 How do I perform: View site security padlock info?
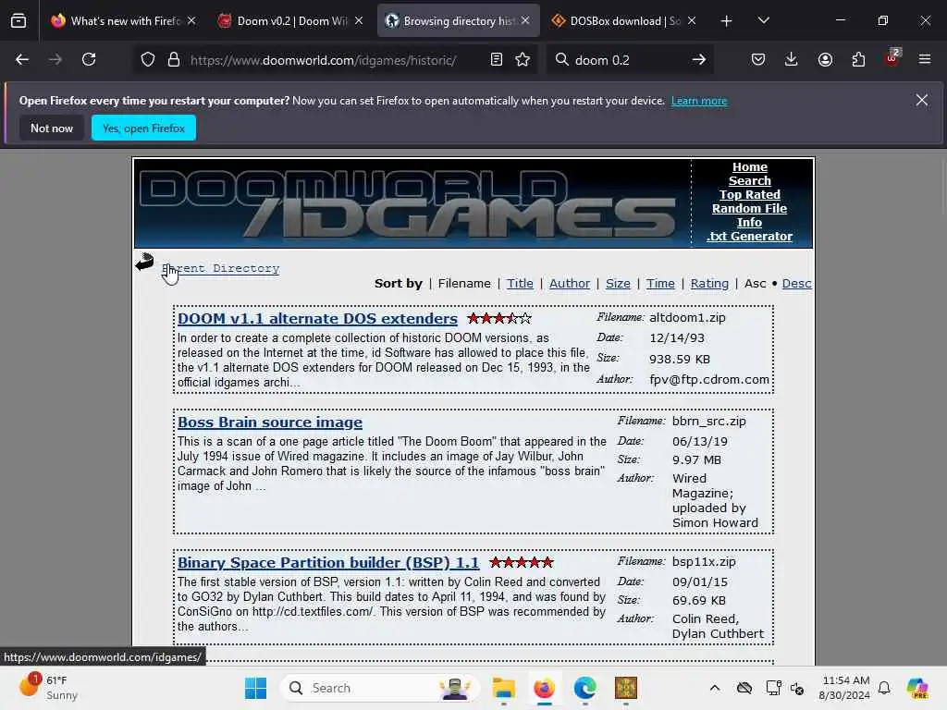tap(174, 59)
